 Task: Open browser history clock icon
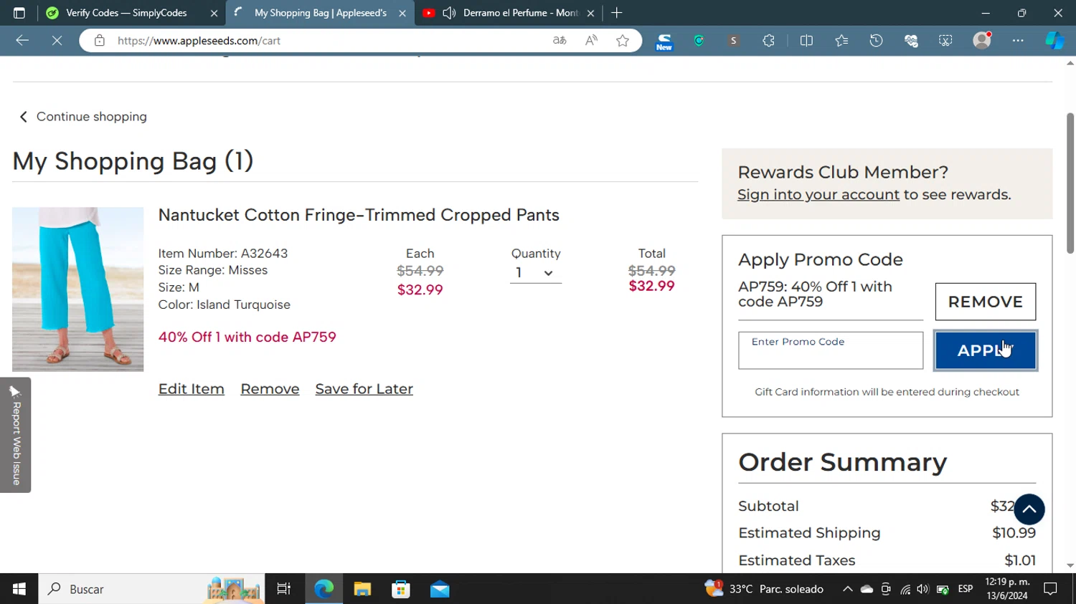(876, 41)
